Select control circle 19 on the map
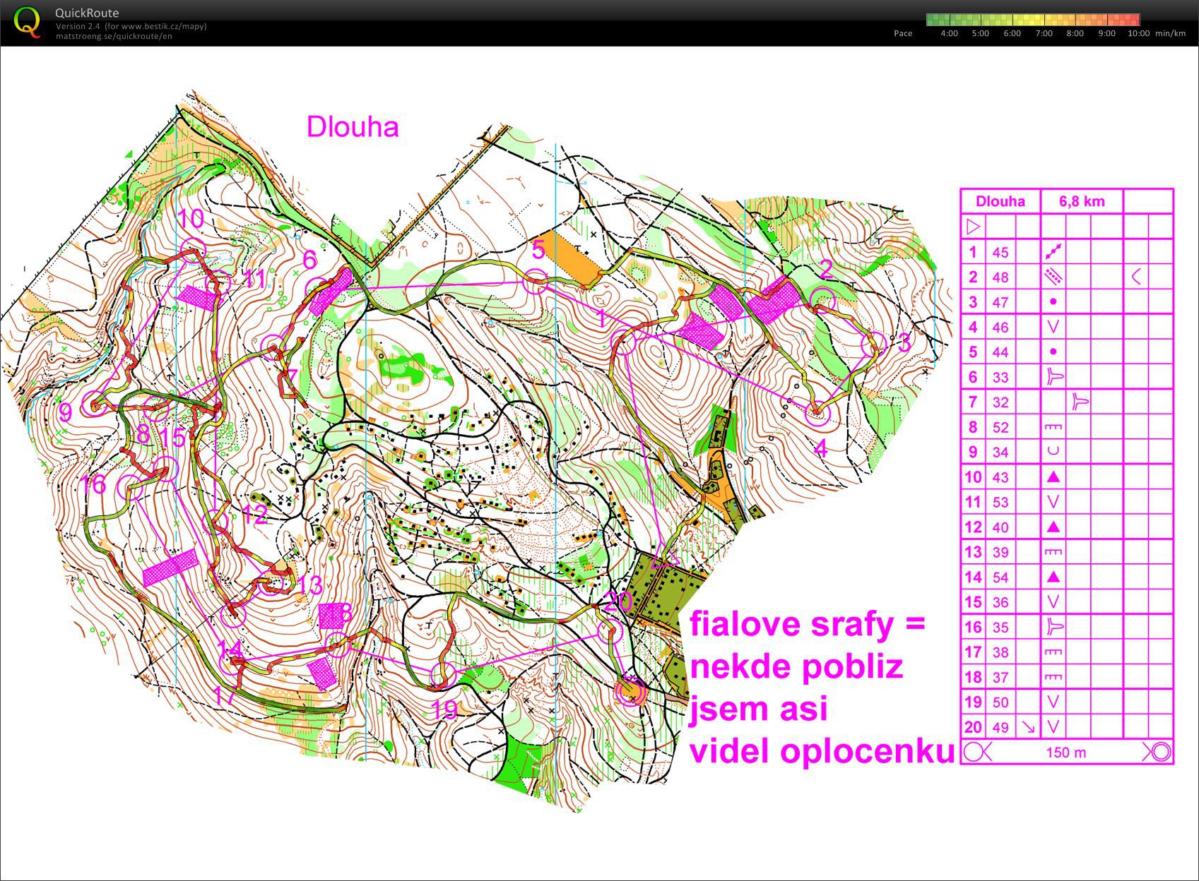This screenshot has height=881, width=1199. [443, 676]
